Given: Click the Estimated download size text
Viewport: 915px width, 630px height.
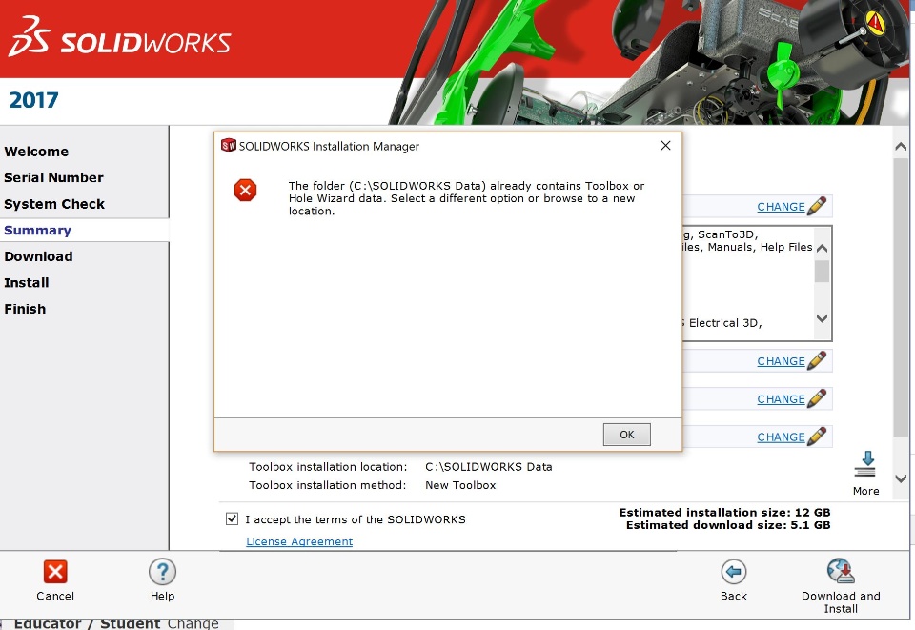Looking at the screenshot, I should 728,525.
